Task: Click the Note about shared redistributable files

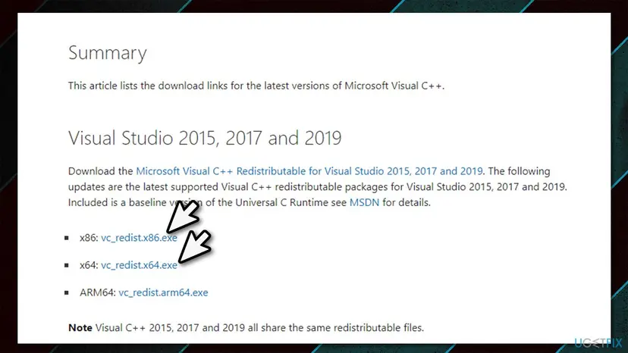Action: [x=246, y=328]
